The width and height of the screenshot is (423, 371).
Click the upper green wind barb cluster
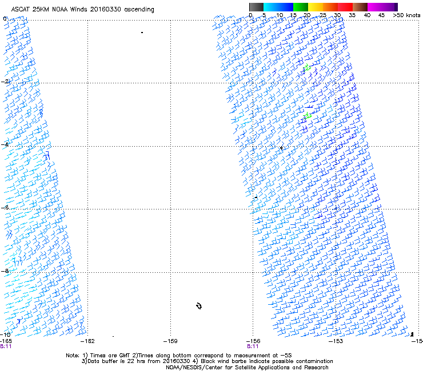(307, 67)
